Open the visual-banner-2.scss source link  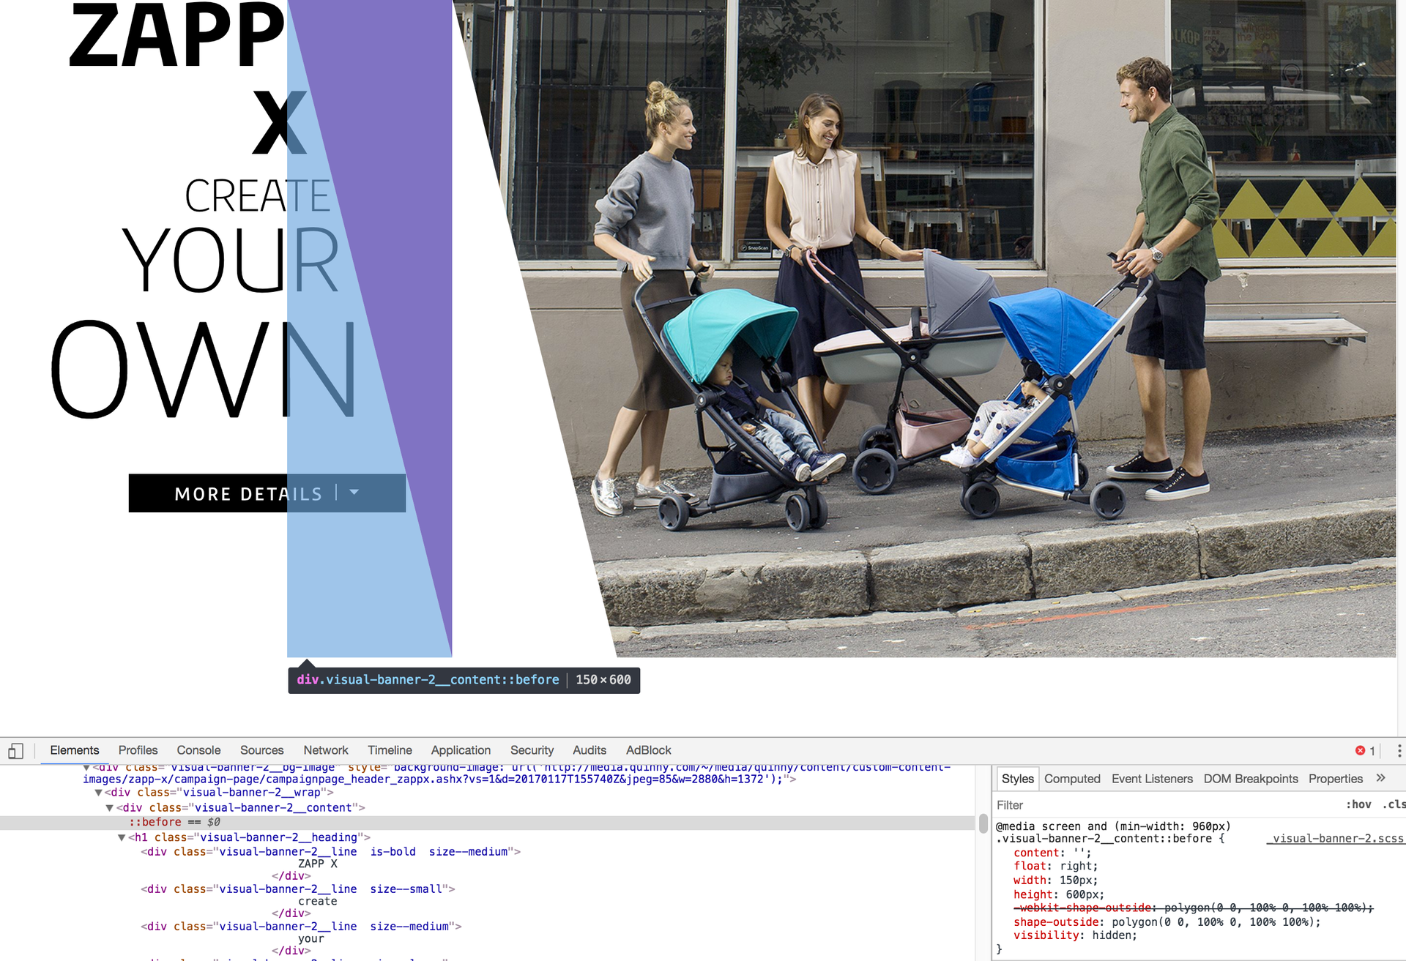[x=1337, y=839]
